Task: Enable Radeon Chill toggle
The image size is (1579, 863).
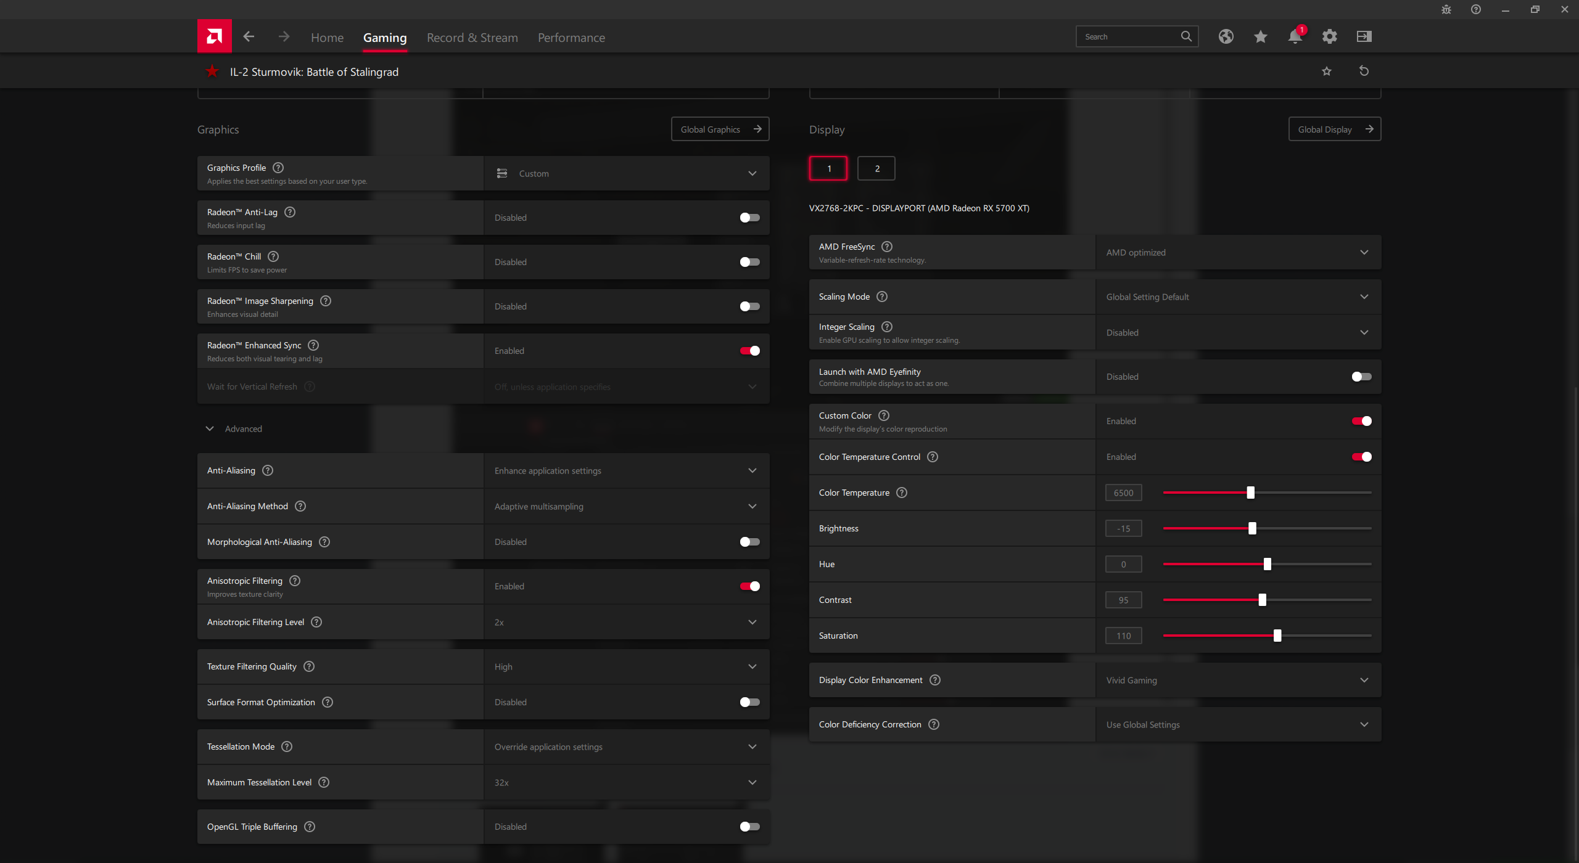Action: (x=749, y=262)
